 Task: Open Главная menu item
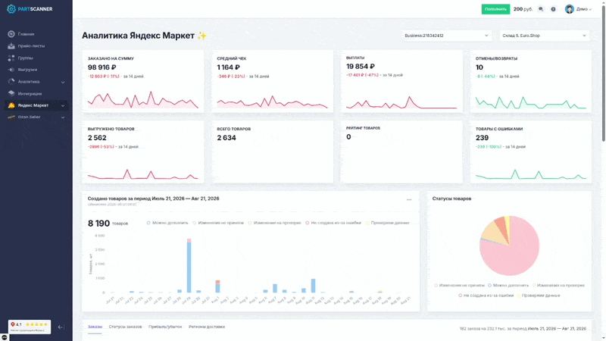tap(26, 34)
